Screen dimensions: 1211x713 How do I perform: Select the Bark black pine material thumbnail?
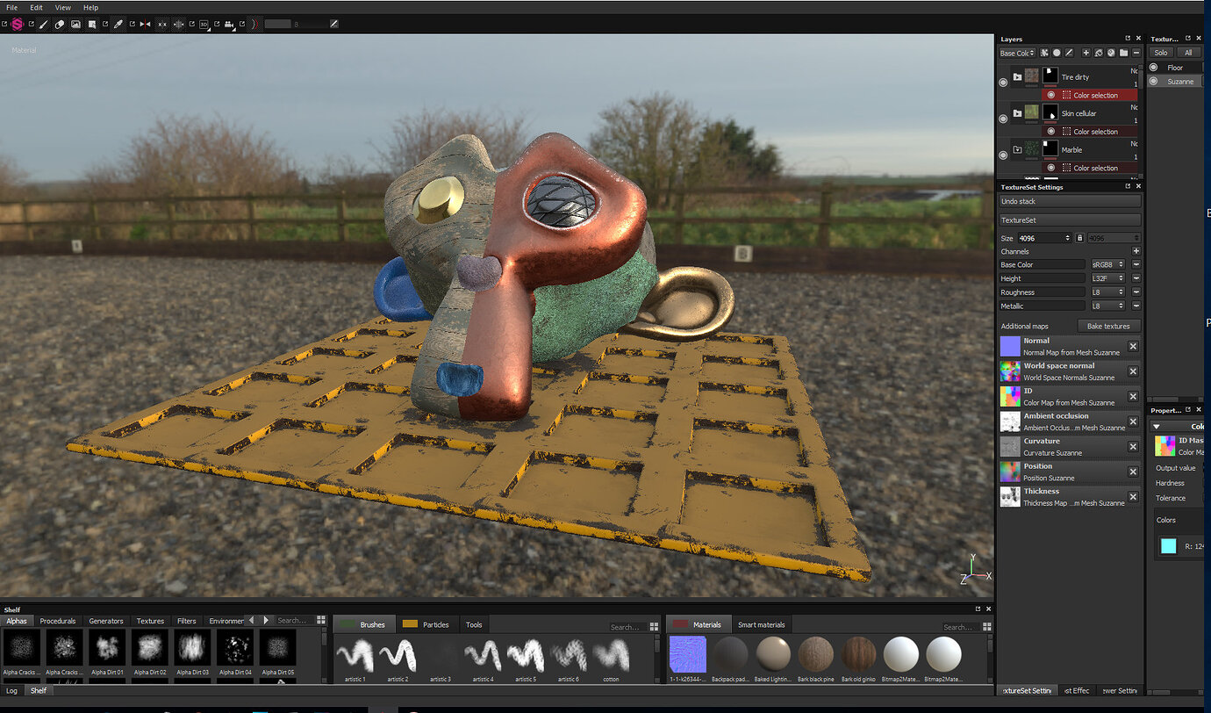coord(816,655)
